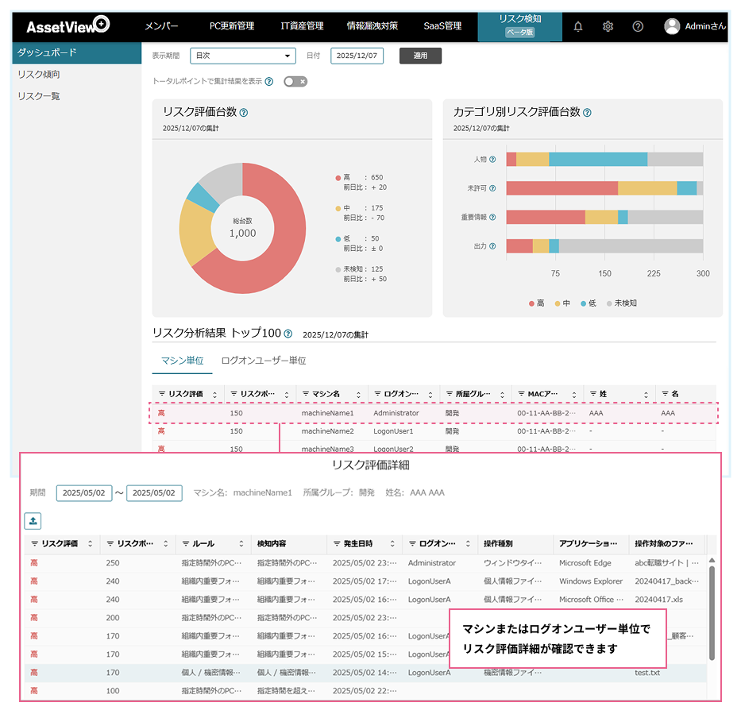Click the help question mark in header
The height and width of the screenshot is (718, 741).
638,26
